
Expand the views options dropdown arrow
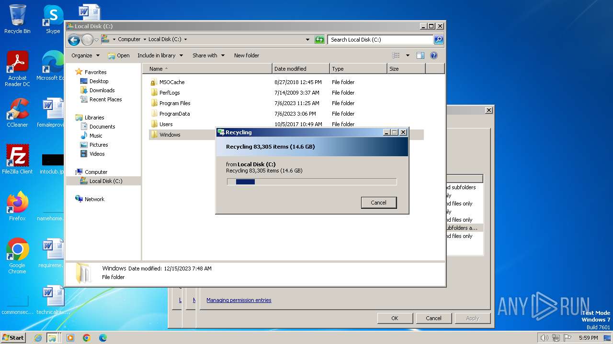point(408,55)
